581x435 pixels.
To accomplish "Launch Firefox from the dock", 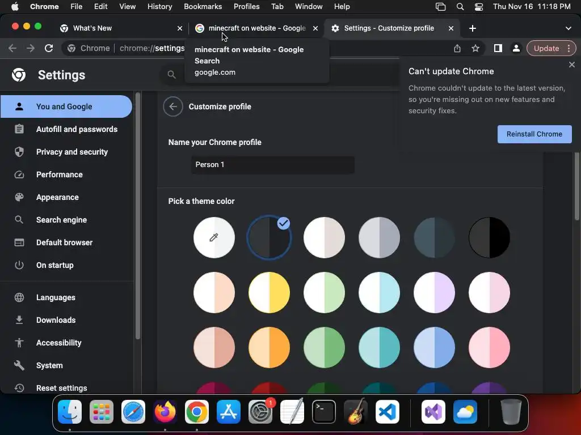I will click(x=165, y=412).
